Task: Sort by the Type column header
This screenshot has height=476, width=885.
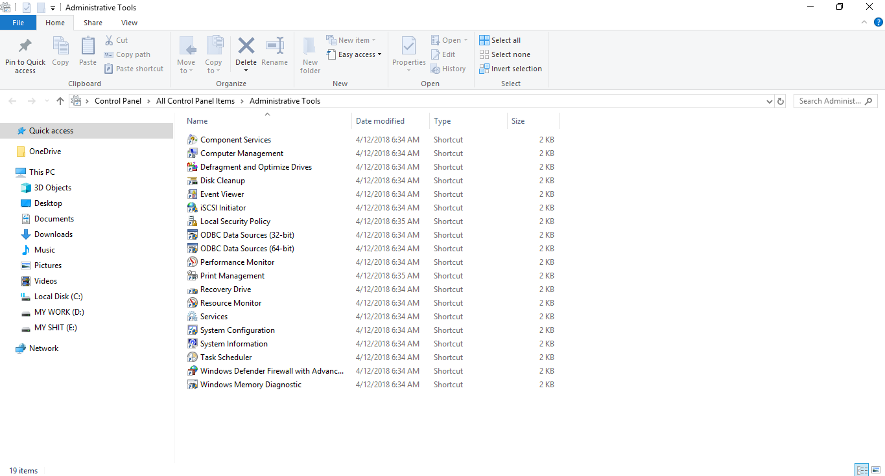Action: click(x=468, y=121)
